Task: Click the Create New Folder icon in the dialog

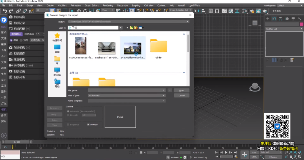Action: [x=136, y=28]
